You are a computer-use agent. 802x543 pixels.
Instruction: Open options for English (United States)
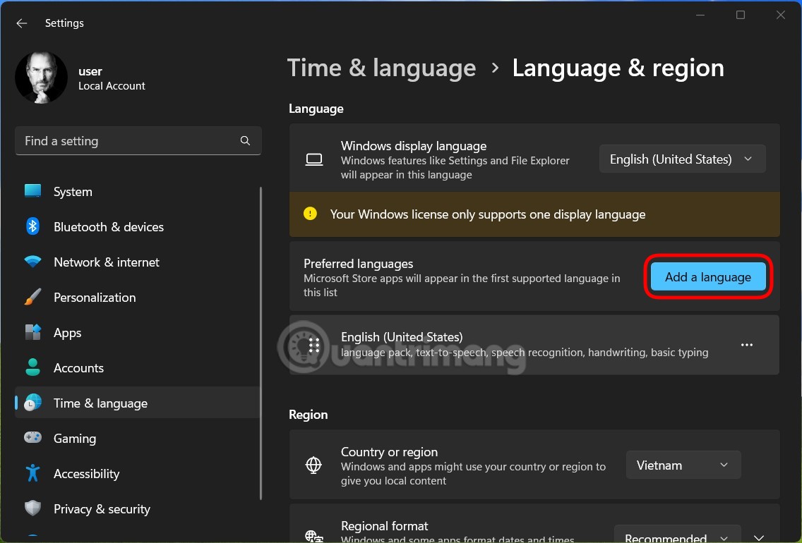747,344
